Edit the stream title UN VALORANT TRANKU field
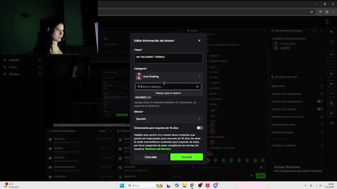The width and height of the screenshot is (337, 189). (x=168, y=58)
